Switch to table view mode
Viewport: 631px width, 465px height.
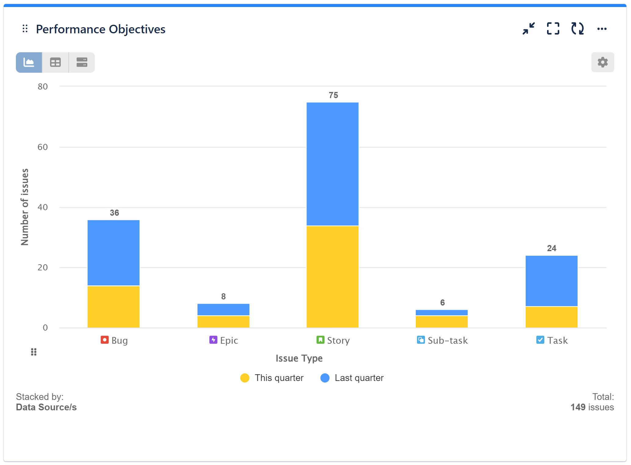pyautogui.click(x=55, y=62)
